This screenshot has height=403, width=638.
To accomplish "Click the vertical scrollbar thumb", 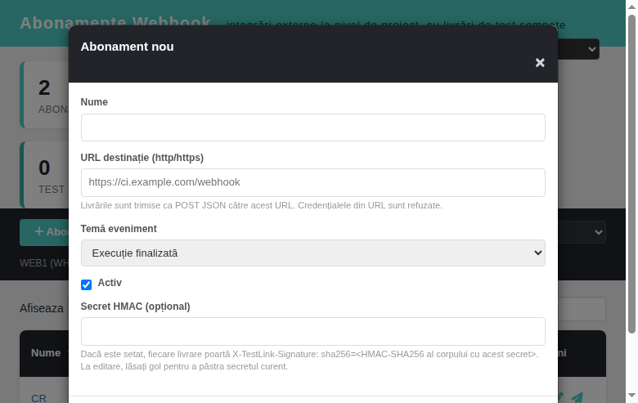I will [x=631, y=174].
